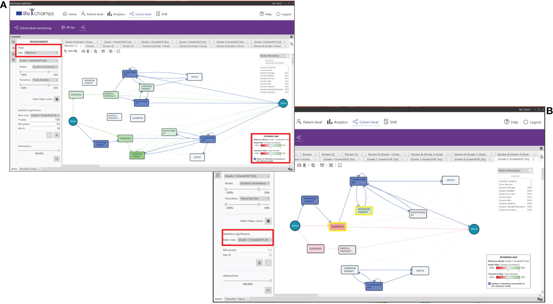Open Map Difference dropdown in window A
553x304 pixels.
(x=41, y=53)
